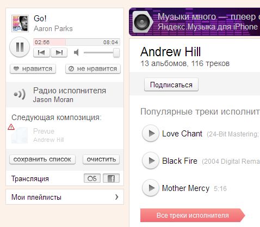Subscribe to Andrew Hill with Подписаться

coord(171,85)
